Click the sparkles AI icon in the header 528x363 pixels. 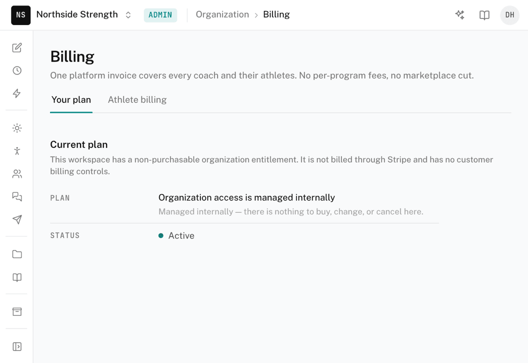point(459,15)
